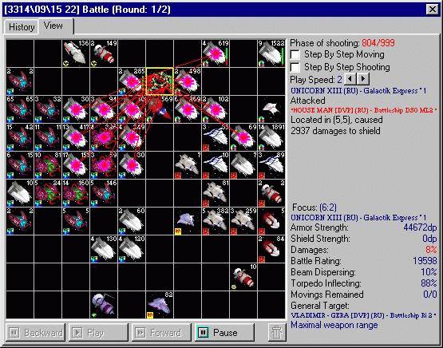Increase play speed with right arrow
443x348 pixels.
[x=362, y=79]
